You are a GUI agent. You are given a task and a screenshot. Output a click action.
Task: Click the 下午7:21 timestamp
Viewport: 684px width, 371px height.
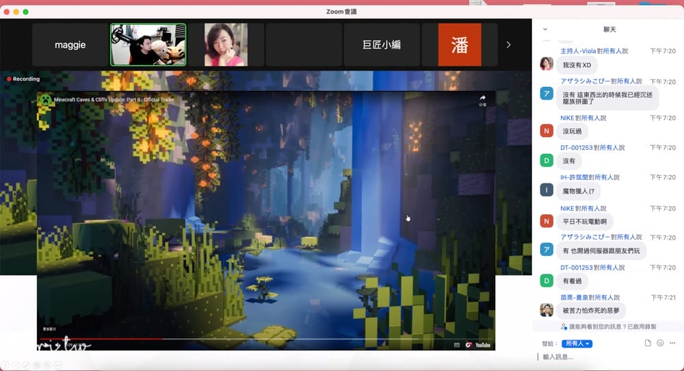[x=663, y=297]
